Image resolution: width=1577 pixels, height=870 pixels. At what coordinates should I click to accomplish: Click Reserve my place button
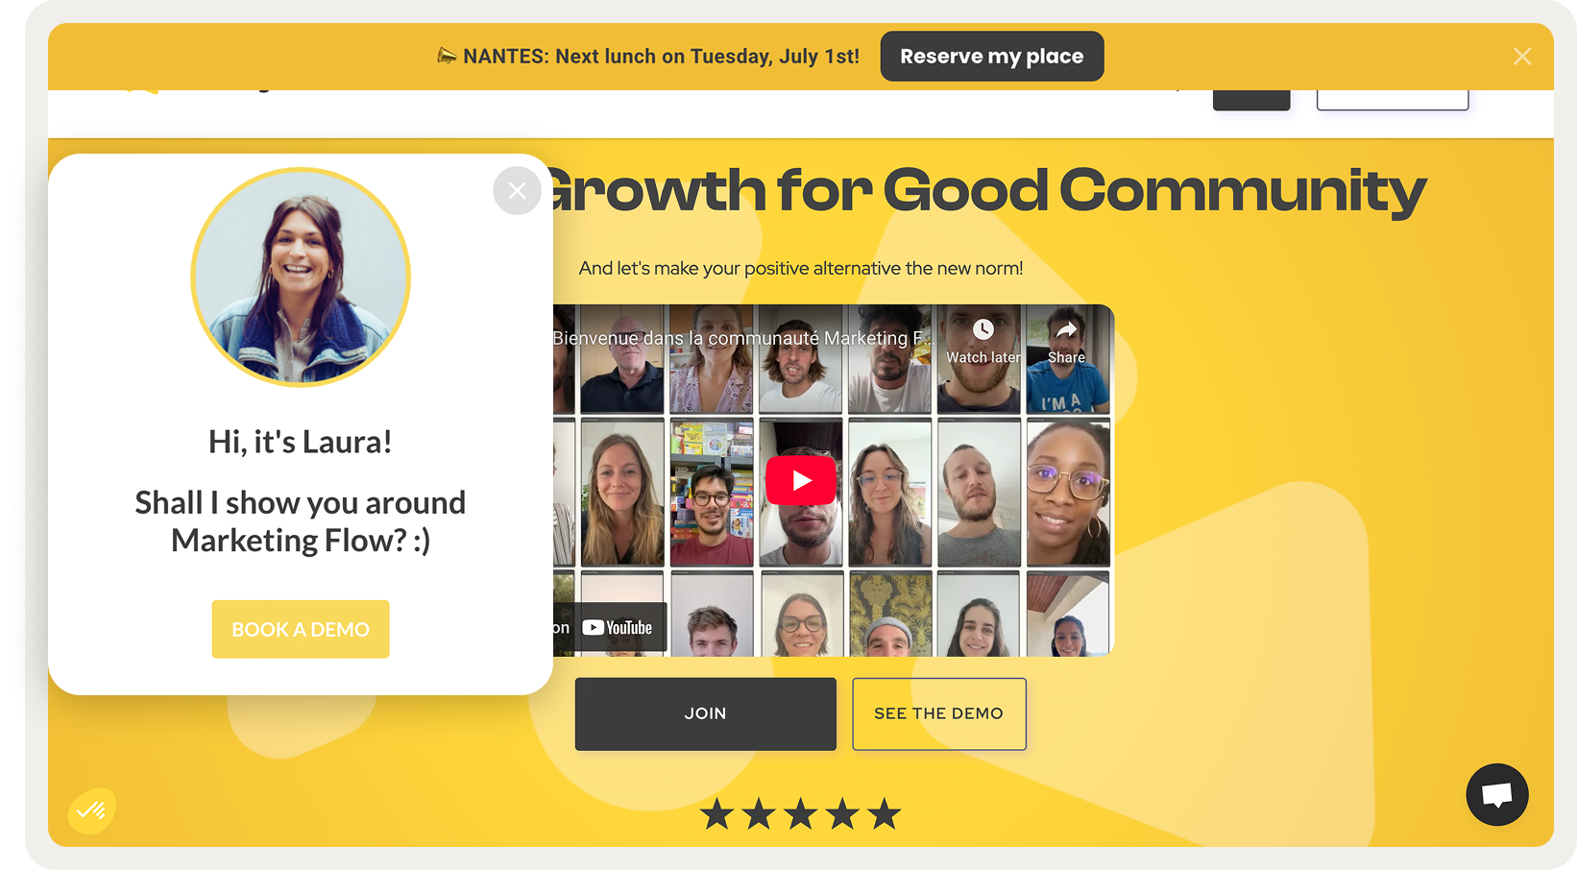tap(991, 57)
